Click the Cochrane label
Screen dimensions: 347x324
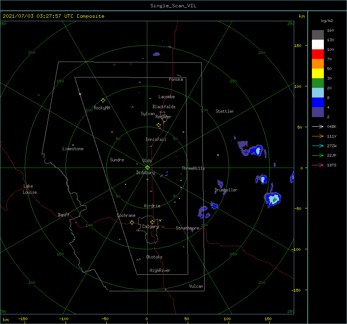point(126,215)
